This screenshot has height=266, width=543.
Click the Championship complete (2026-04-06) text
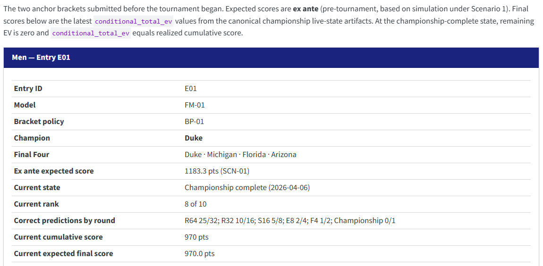(x=247, y=188)
